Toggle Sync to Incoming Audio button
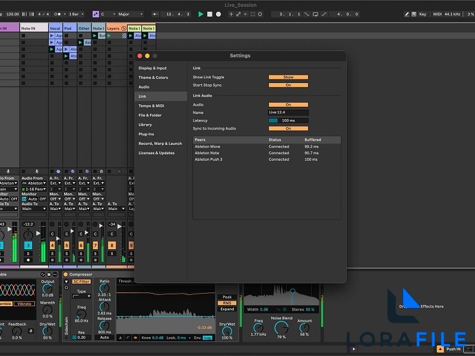The height and width of the screenshot is (356, 475). pos(289,128)
